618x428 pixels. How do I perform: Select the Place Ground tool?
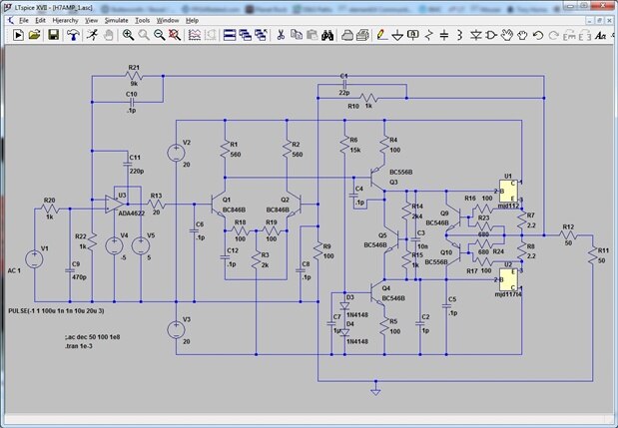pos(397,35)
